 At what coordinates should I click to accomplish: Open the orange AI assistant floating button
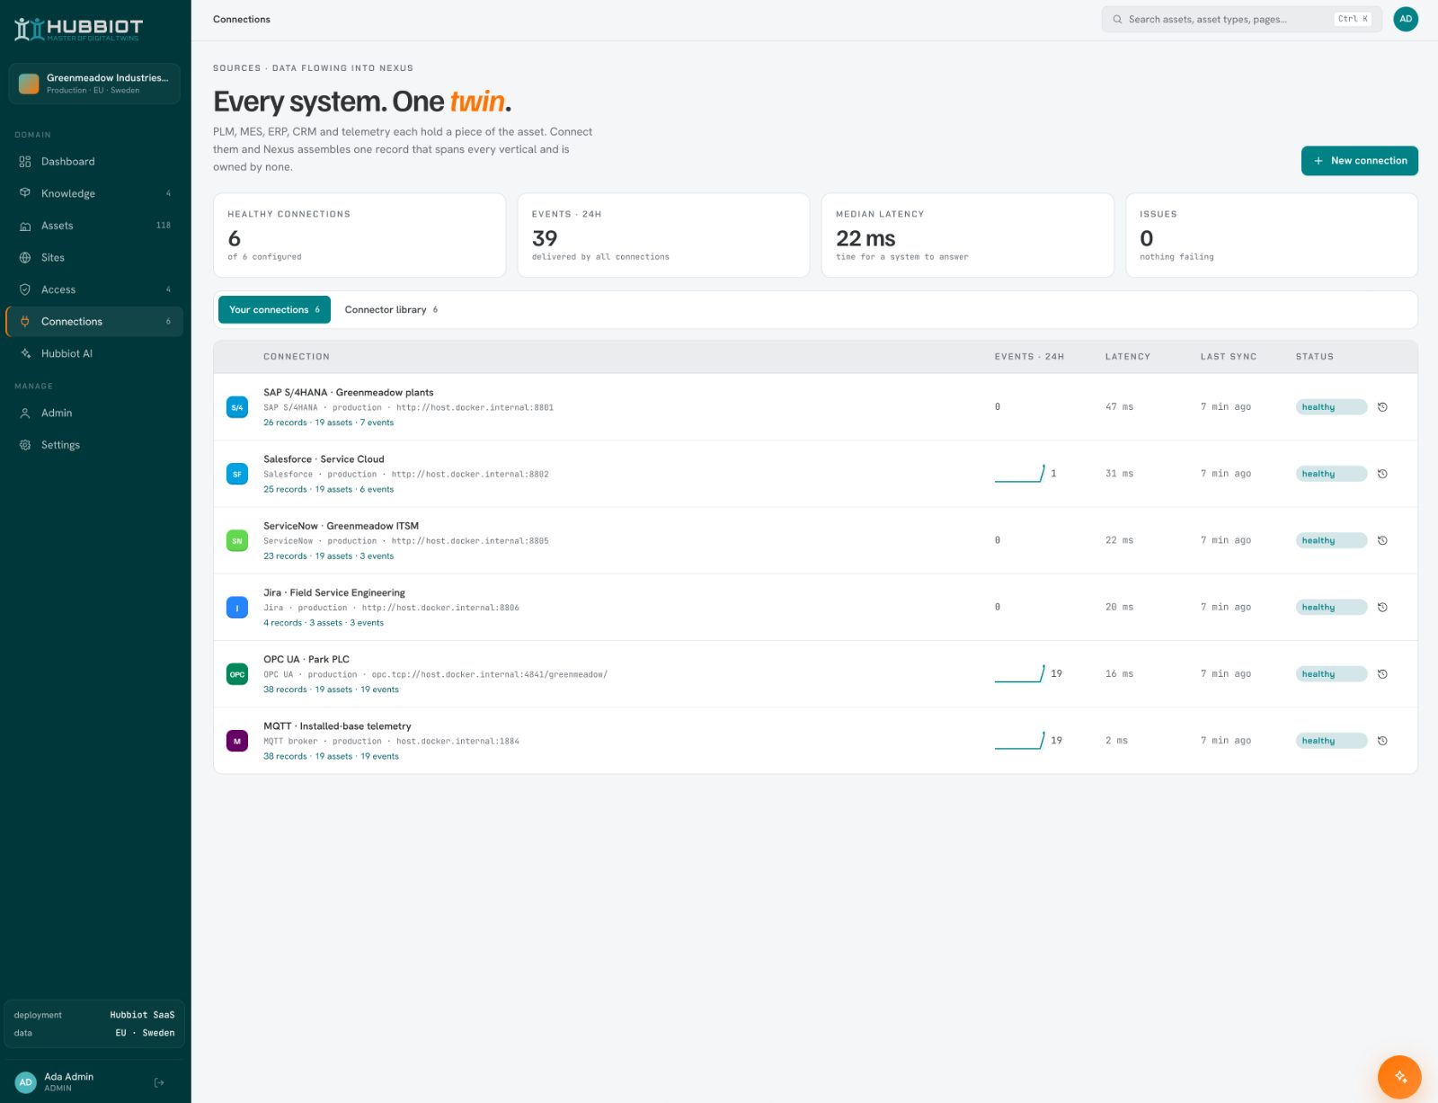[x=1399, y=1077]
